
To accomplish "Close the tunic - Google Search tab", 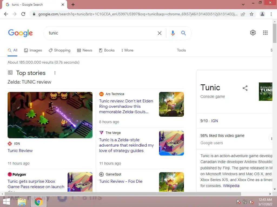I will point(63,5).
